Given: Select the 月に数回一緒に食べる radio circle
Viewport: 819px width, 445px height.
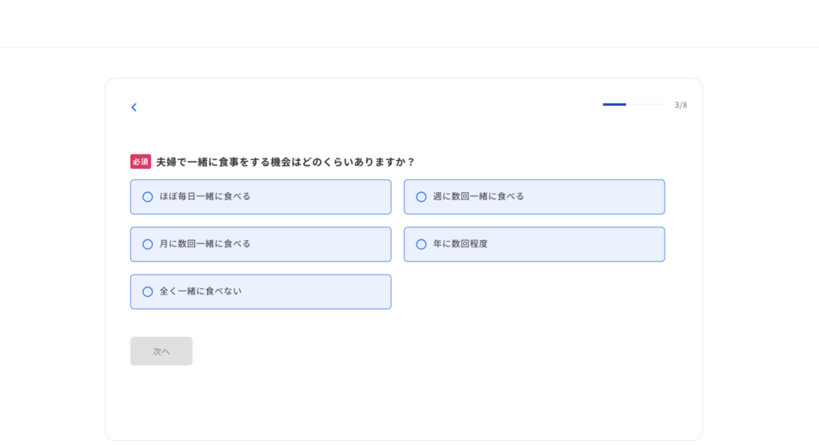Looking at the screenshot, I should (x=148, y=244).
